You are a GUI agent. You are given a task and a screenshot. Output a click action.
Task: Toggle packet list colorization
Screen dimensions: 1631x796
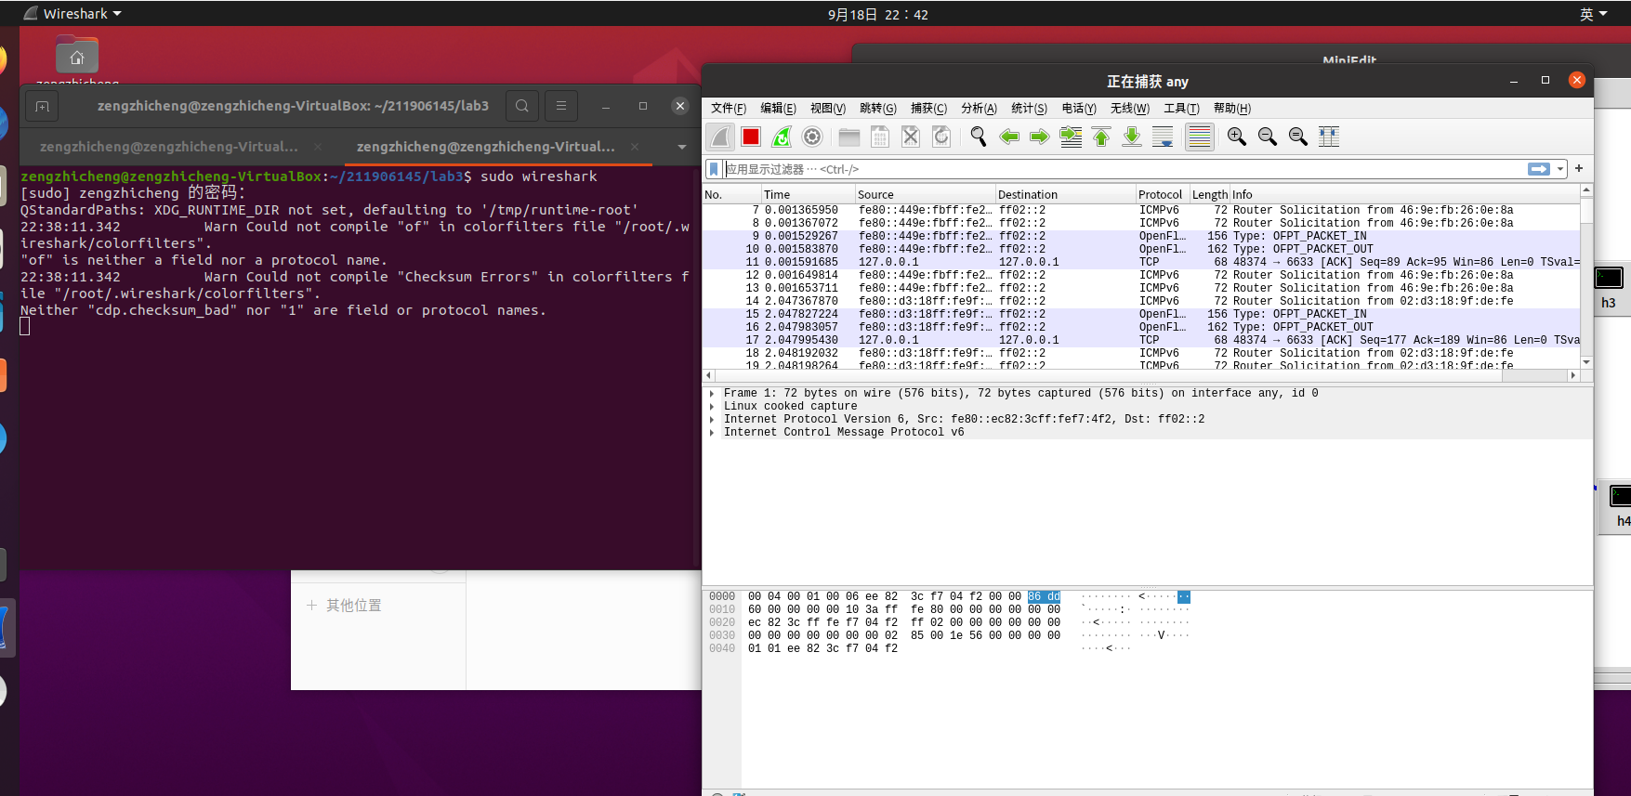1200,137
